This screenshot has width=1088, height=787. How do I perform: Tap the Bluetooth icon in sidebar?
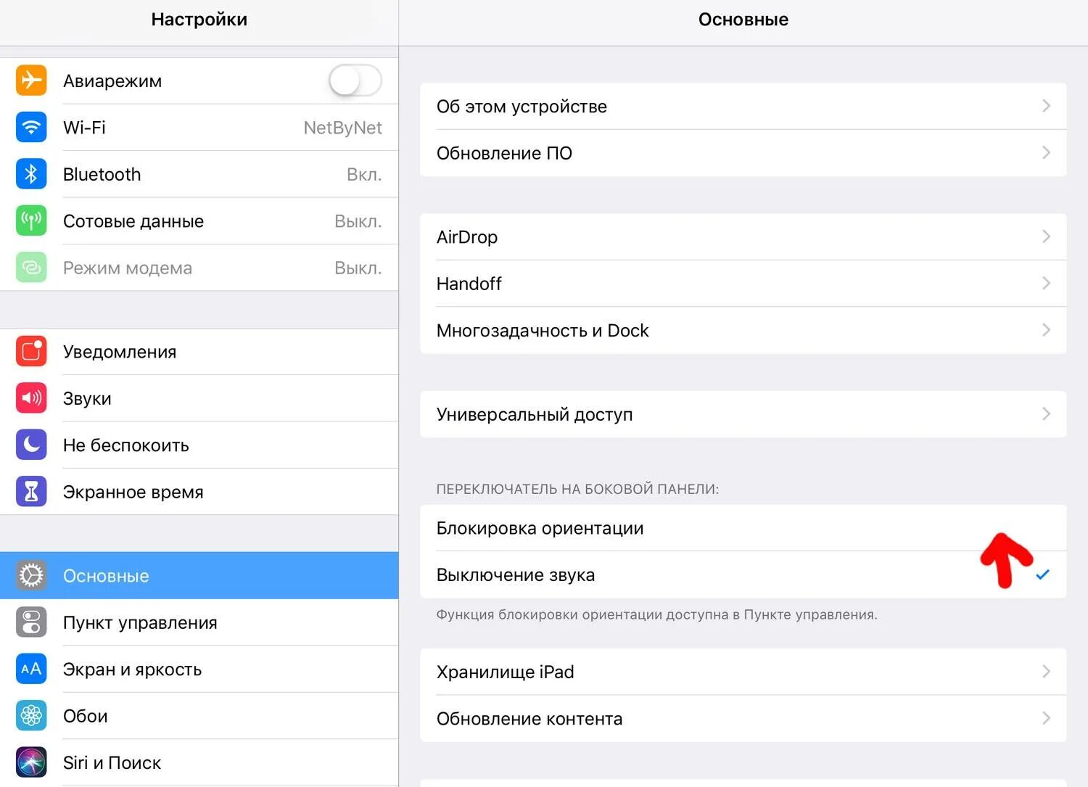coord(31,174)
